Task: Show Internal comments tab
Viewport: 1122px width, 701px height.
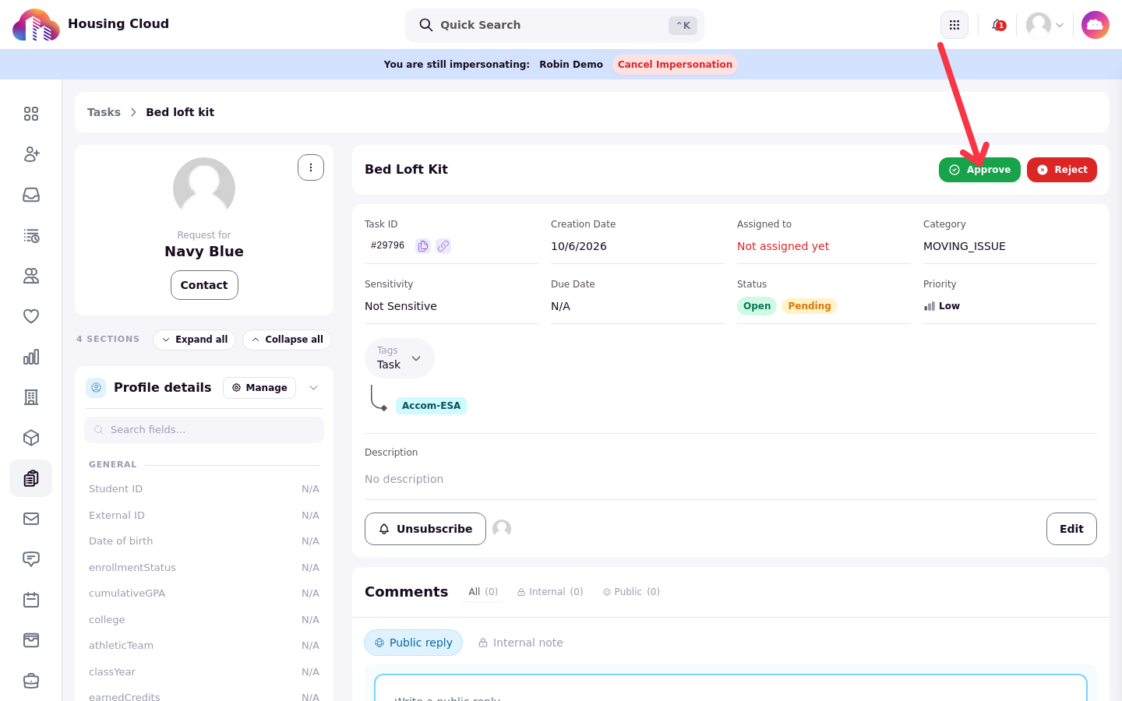Action: point(550,592)
